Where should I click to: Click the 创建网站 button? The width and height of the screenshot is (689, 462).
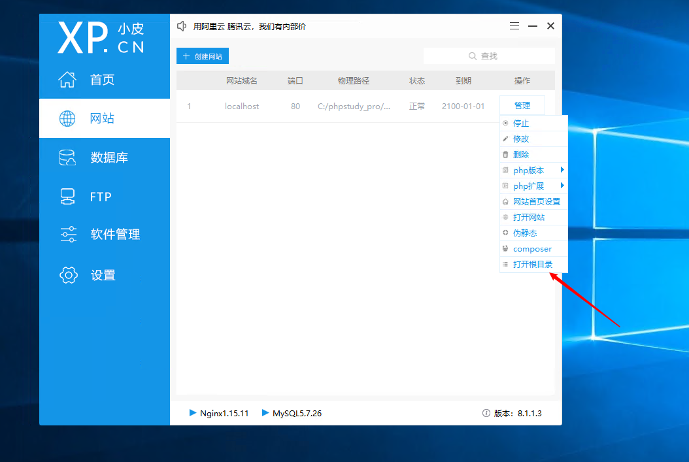click(x=202, y=56)
